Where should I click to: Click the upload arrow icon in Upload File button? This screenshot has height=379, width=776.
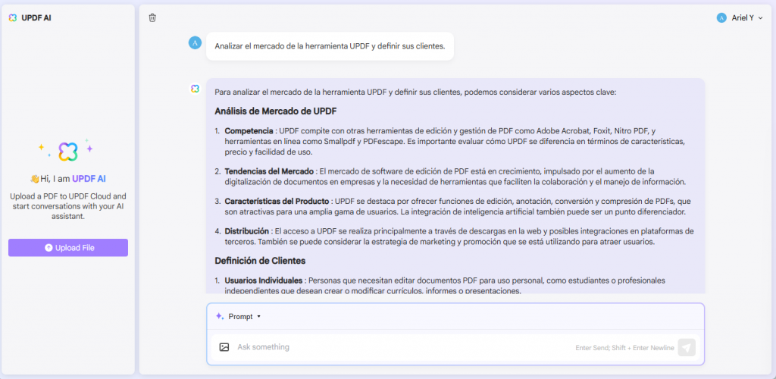(x=48, y=248)
